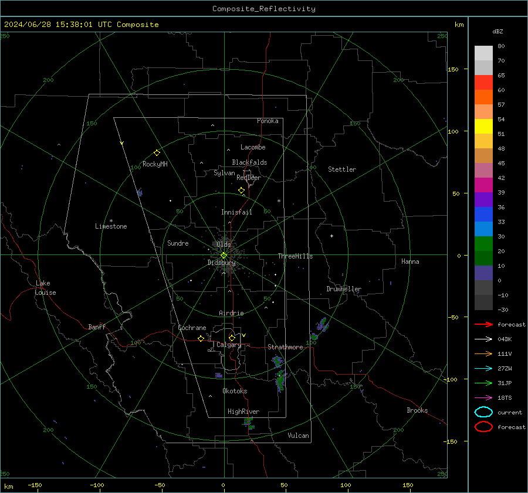Image resolution: width=528 pixels, height=493 pixels.
Task: Click the Lacombe city label
Action: [253, 147]
